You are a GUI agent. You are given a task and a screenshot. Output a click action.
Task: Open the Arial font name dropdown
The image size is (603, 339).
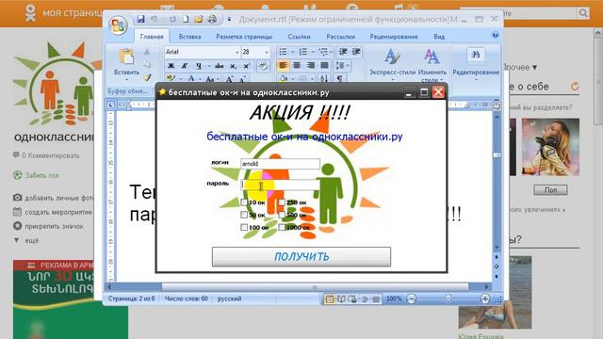coord(236,52)
